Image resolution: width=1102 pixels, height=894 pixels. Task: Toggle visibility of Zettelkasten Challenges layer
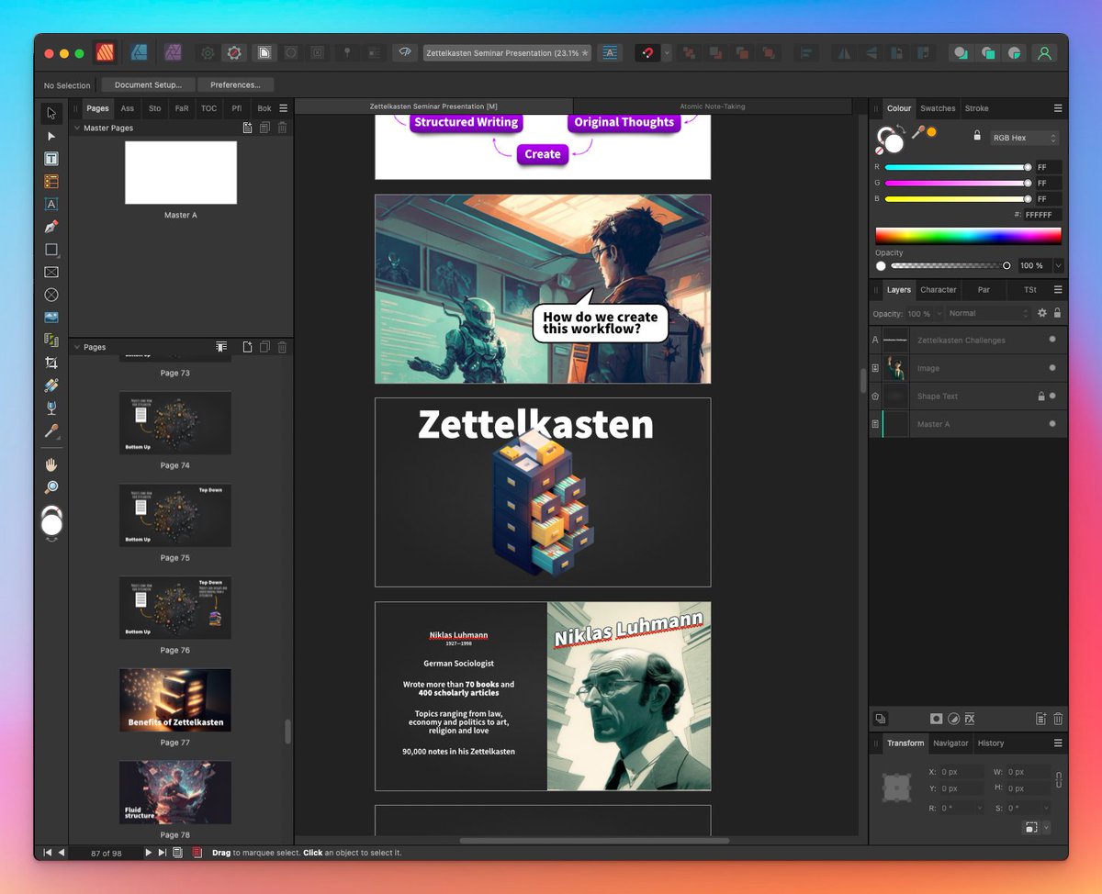(1051, 340)
